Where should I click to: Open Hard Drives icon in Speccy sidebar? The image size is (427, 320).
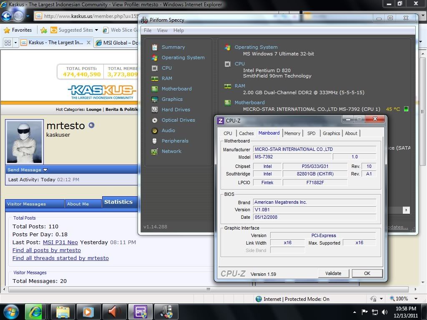[155, 110]
